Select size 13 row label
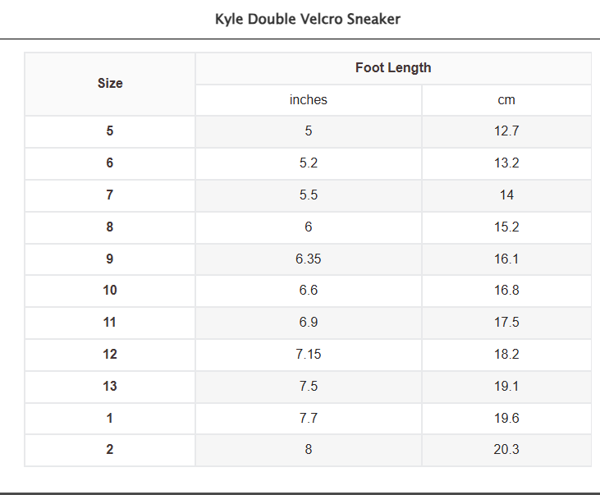The height and width of the screenshot is (495, 600). 110,387
